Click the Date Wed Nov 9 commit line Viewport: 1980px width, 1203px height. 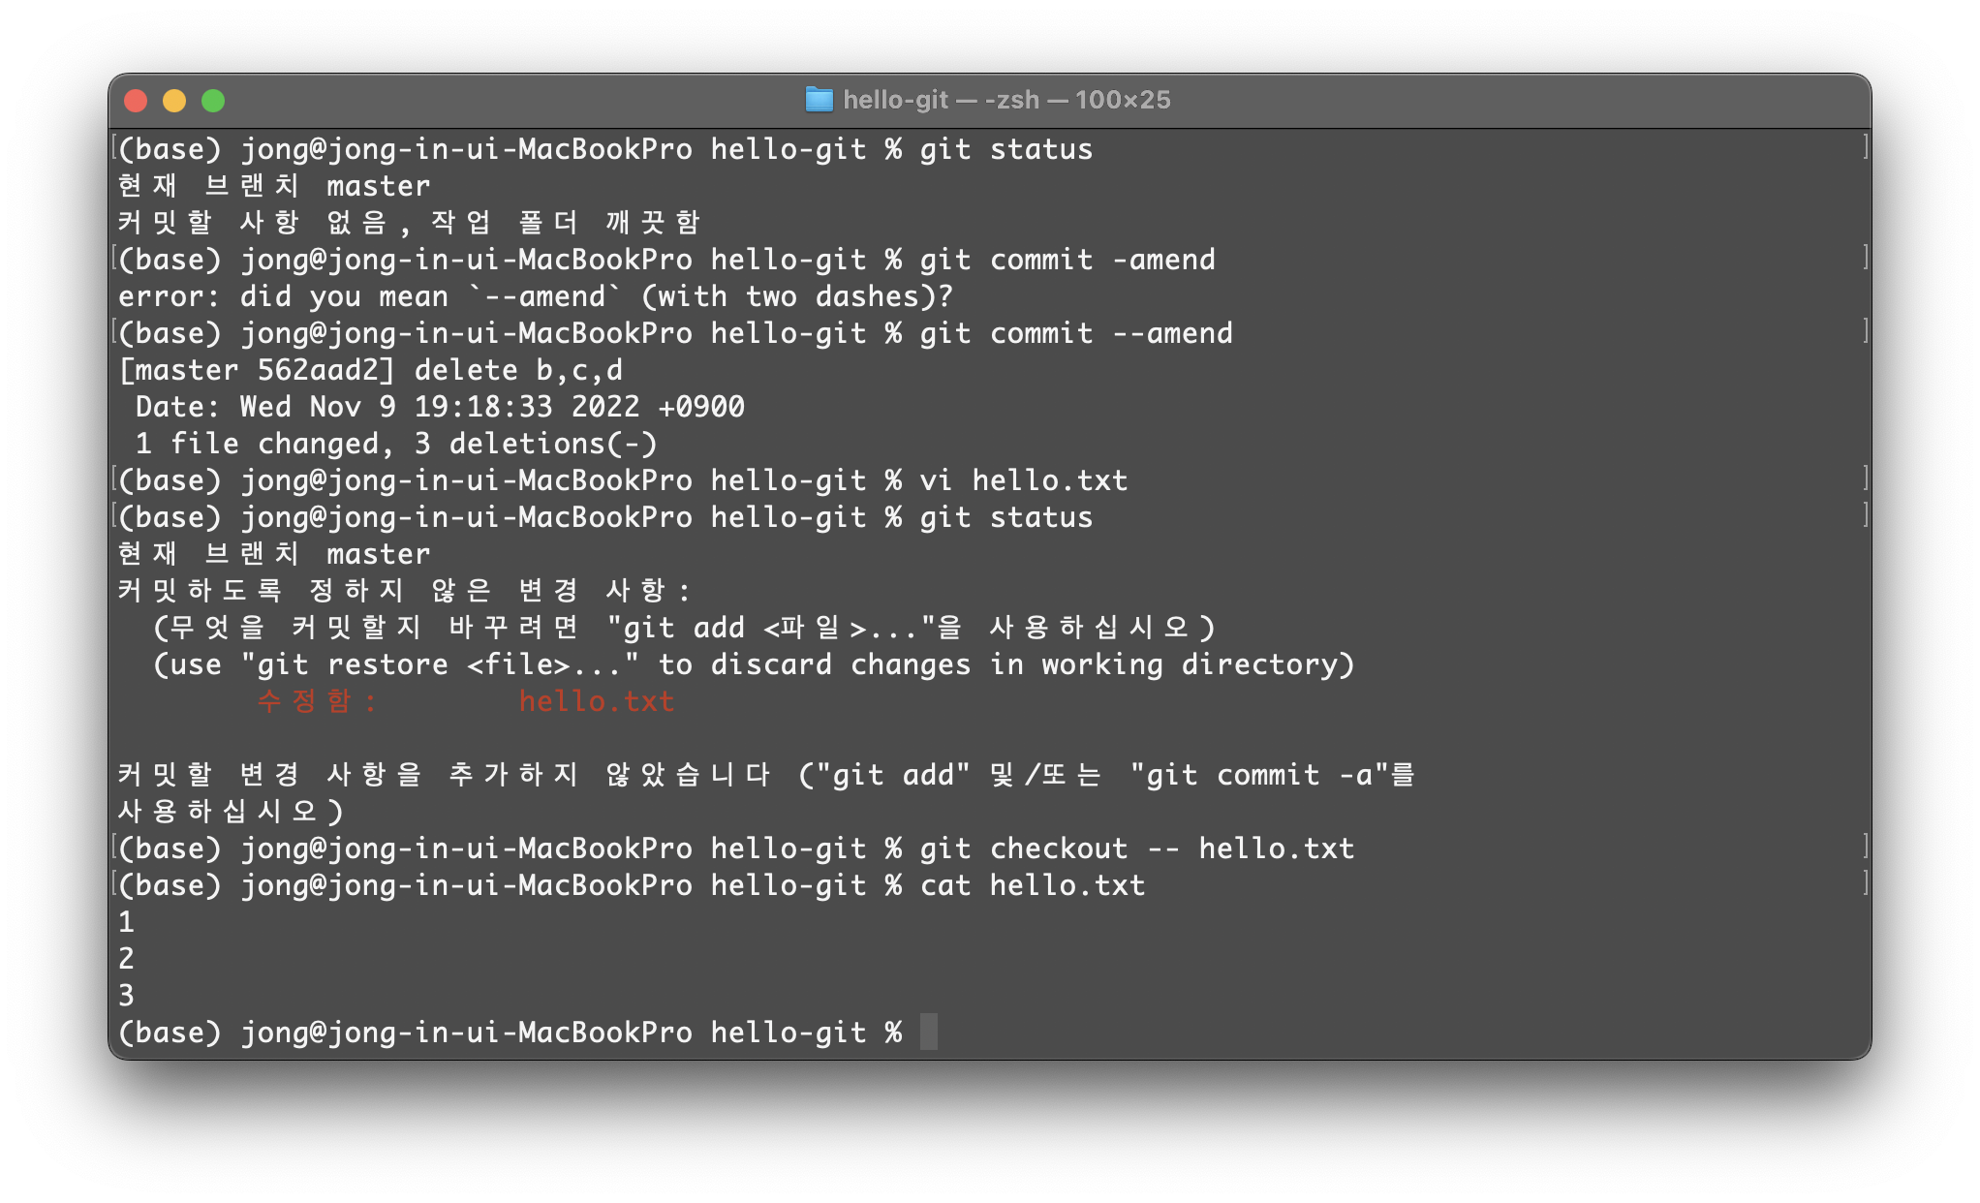point(440,407)
